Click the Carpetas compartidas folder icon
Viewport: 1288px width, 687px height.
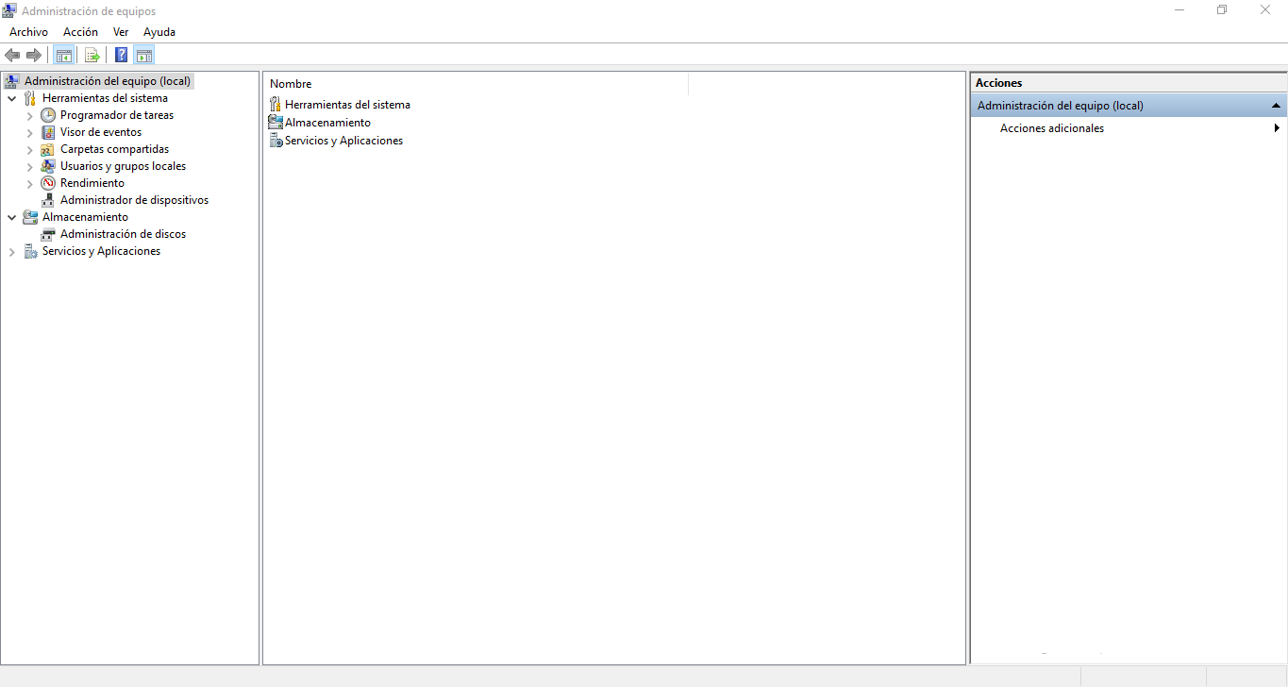(48, 149)
